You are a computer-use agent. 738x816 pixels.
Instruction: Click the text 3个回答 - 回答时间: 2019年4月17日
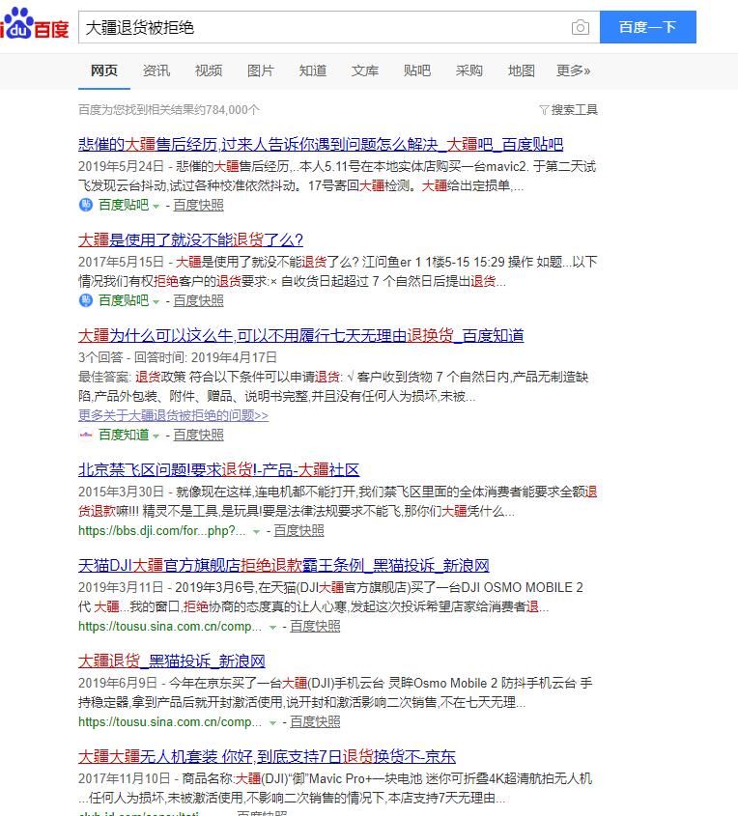(178, 357)
